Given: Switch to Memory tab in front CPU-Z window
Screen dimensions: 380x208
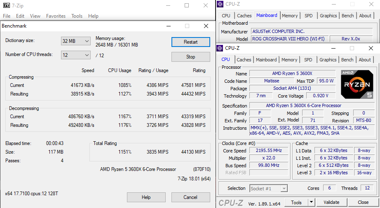Looking at the screenshot, I should click(289, 60).
